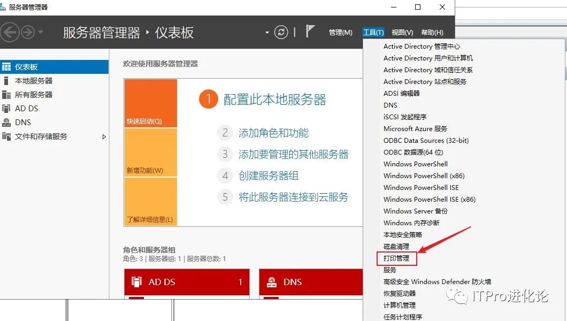Choose ADSI 编辑器 from tools menu

[402, 93]
